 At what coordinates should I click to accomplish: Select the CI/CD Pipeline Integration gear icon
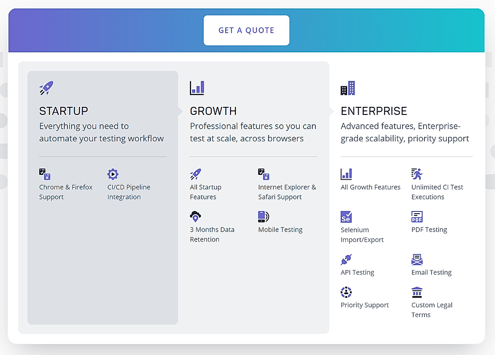tap(113, 174)
